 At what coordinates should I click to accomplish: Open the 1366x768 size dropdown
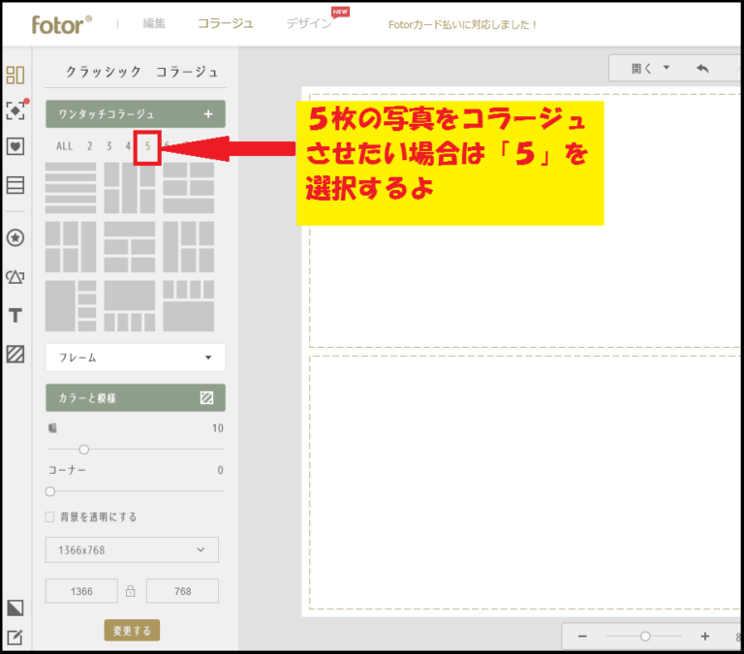tap(132, 550)
